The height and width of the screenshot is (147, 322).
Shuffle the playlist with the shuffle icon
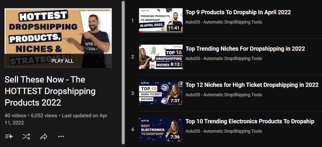click(26, 136)
